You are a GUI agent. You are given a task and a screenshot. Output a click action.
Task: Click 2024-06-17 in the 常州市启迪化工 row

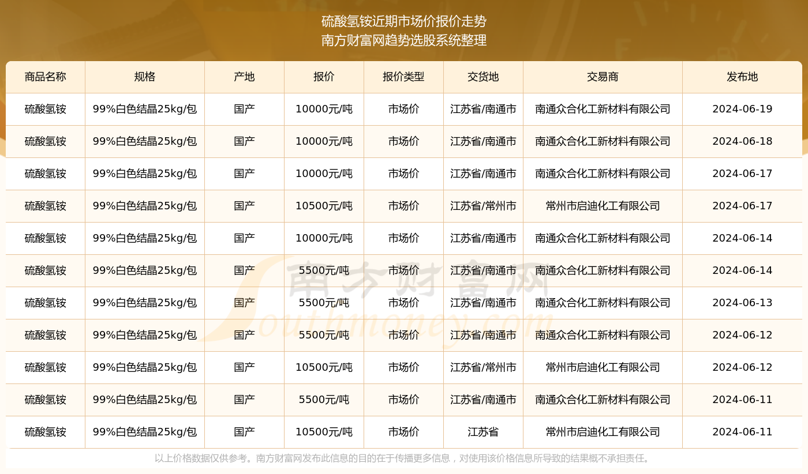742,206
